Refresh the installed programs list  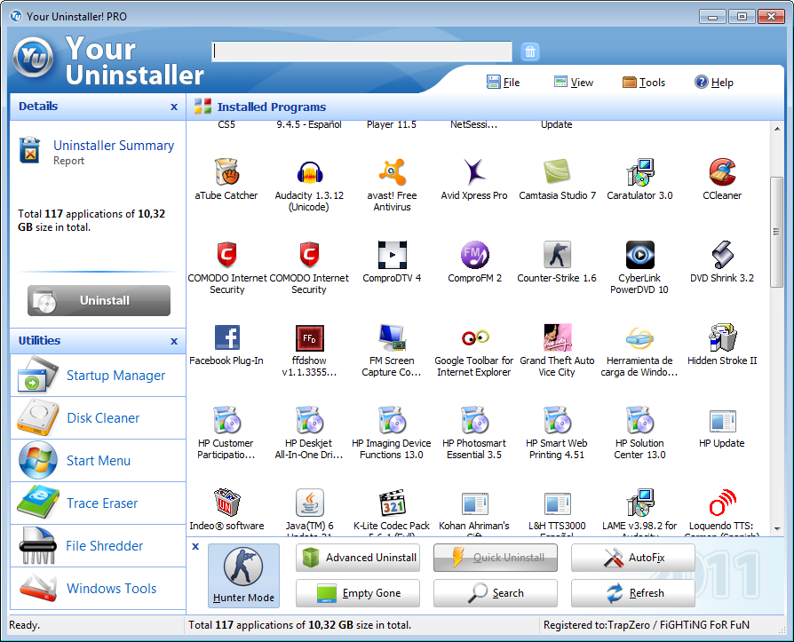[x=633, y=593]
